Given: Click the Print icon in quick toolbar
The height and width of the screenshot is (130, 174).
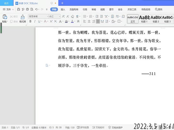Looking at the screenshot, I should point(27,9).
